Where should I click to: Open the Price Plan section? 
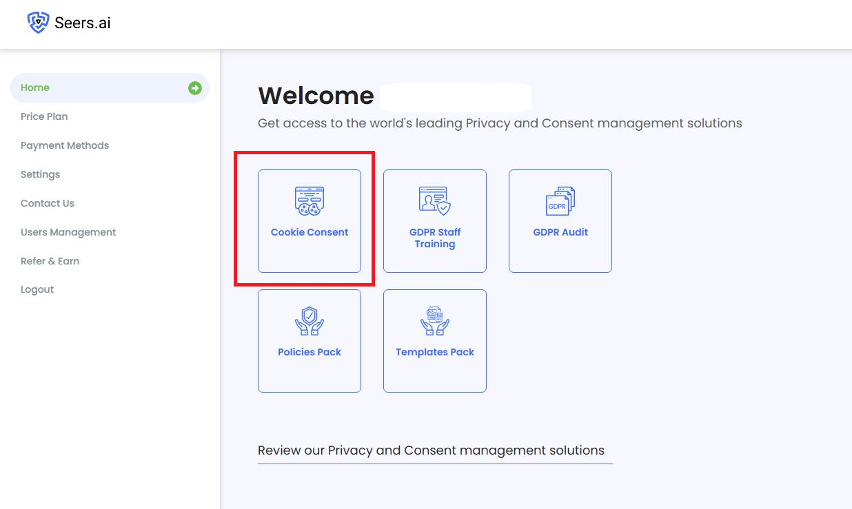point(43,116)
